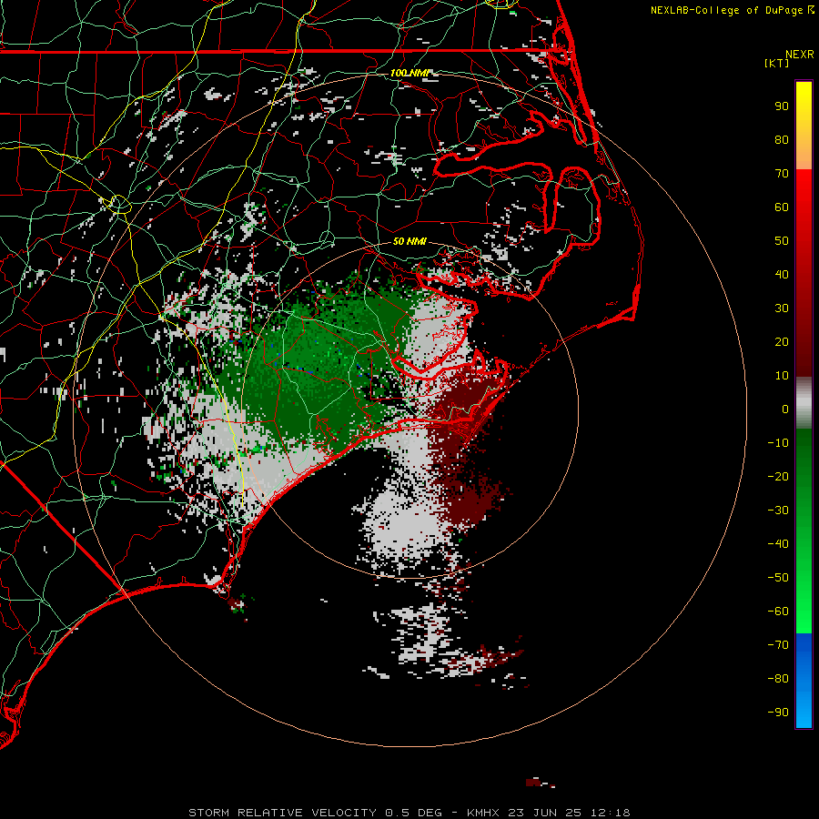
Task: Click the 60 value on the velocity scale
Action: (x=782, y=207)
